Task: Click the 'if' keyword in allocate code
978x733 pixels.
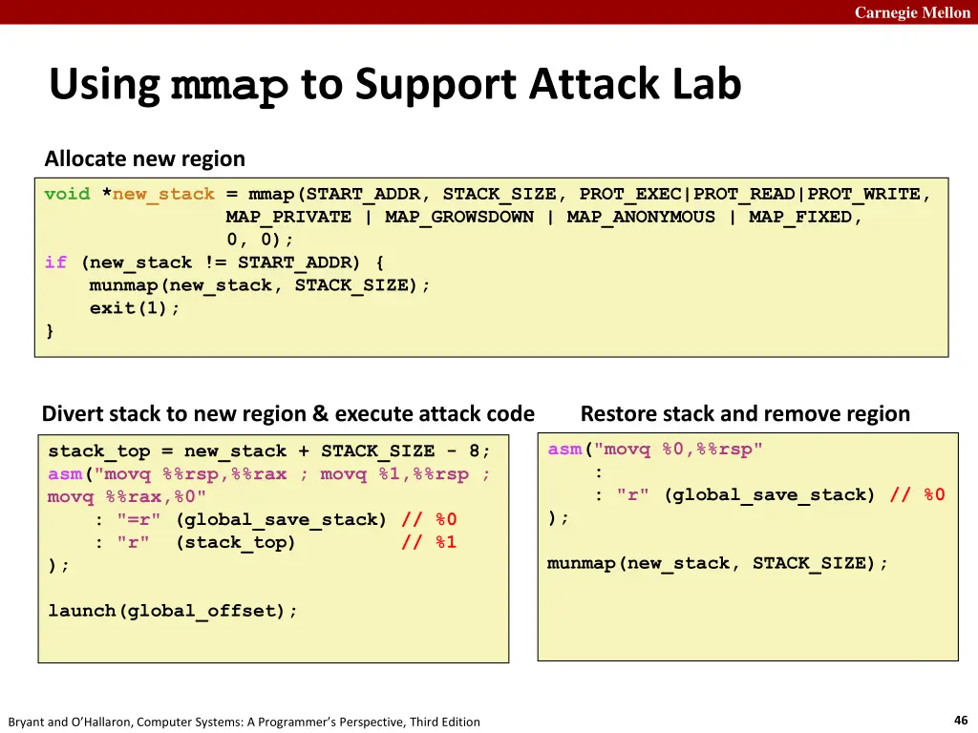Action: coord(55,262)
